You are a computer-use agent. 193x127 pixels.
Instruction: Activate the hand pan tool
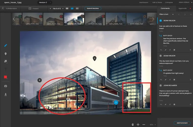tap(132, 124)
